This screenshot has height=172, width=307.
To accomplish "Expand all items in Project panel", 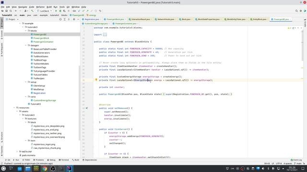I will coord(64,19).
